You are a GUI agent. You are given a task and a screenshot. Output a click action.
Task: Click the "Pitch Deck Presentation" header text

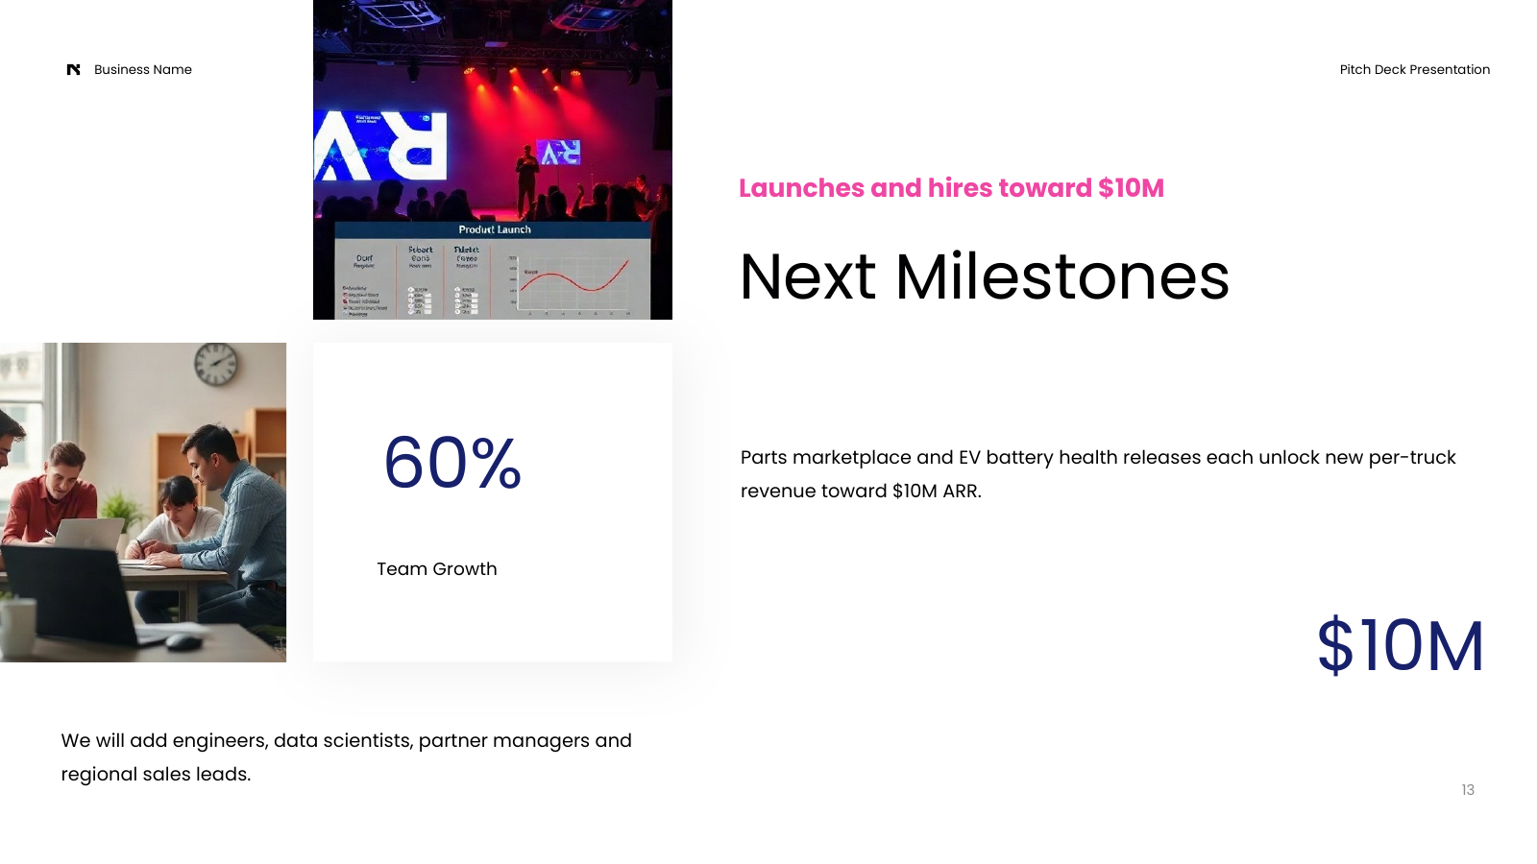[x=1415, y=69]
